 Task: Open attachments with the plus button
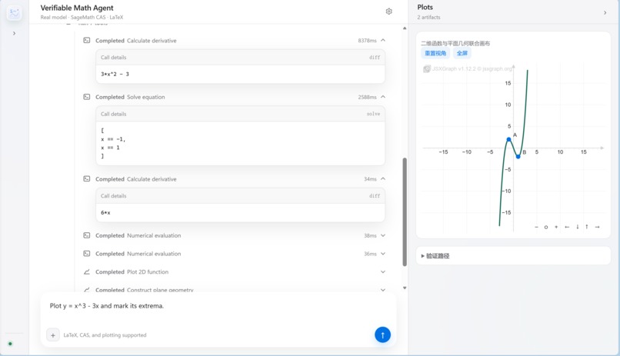click(52, 335)
